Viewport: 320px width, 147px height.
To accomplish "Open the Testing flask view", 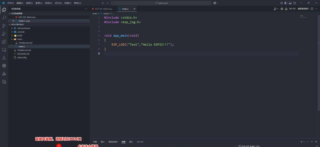I will 4,58.
